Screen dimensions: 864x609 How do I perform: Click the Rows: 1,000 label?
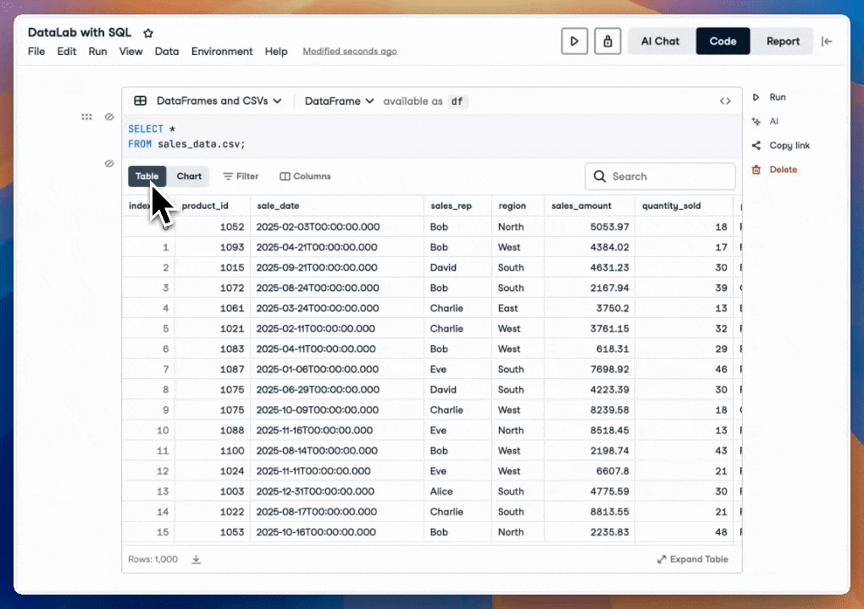152,559
